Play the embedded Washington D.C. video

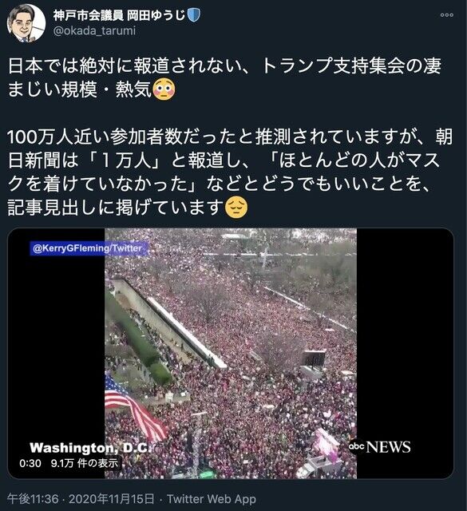click(231, 354)
